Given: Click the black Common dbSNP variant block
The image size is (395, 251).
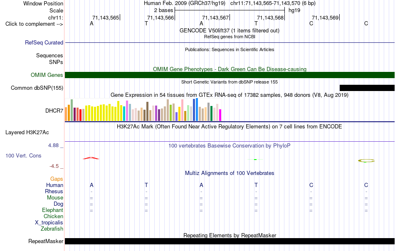Looking at the screenshot, I should [x=367, y=88].
